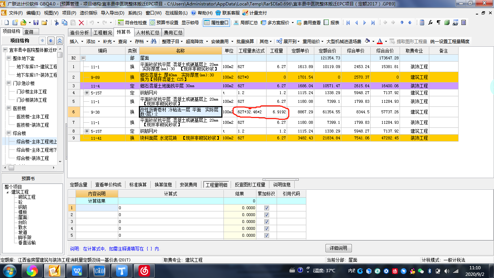Collapse the 整体地下室 tree node
The height and width of the screenshot is (278, 494).
(x=9, y=58)
